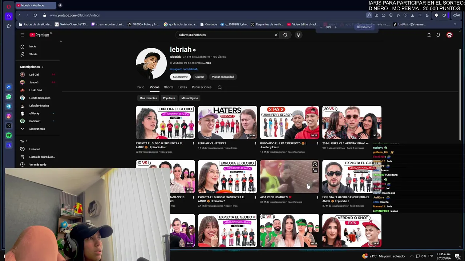Open Opera downloads icon
The width and height of the screenshot is (465, 261).
413,15
